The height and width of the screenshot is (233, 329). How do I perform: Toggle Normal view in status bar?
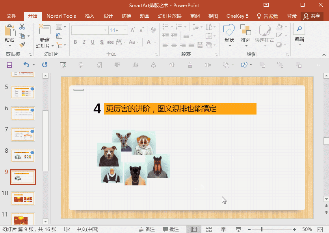(194, 229)
